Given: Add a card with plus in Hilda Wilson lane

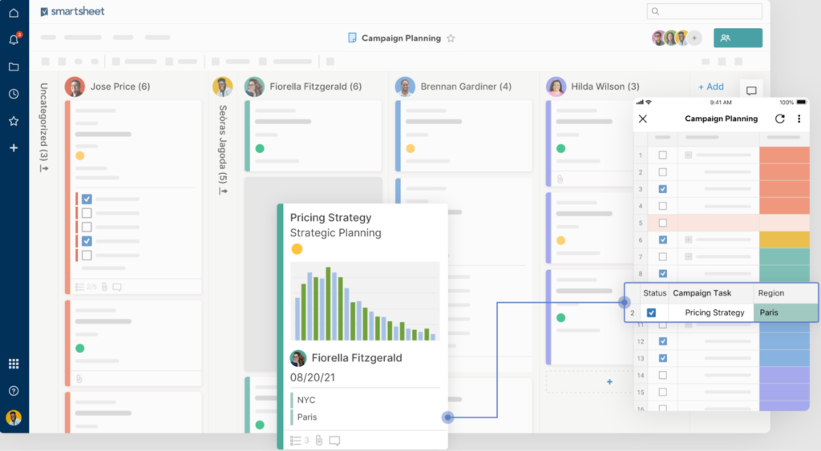Looking at the screenshot, I should [x=609, y=382].
